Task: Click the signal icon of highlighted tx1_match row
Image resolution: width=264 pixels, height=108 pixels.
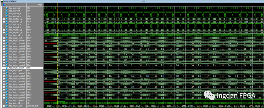Action: click(x=7, y=68)
